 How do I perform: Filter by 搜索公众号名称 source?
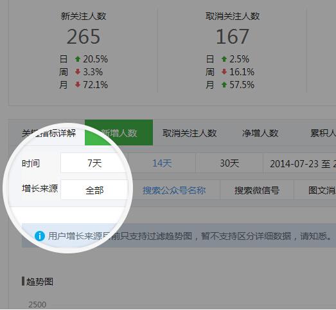click(174, 190)
